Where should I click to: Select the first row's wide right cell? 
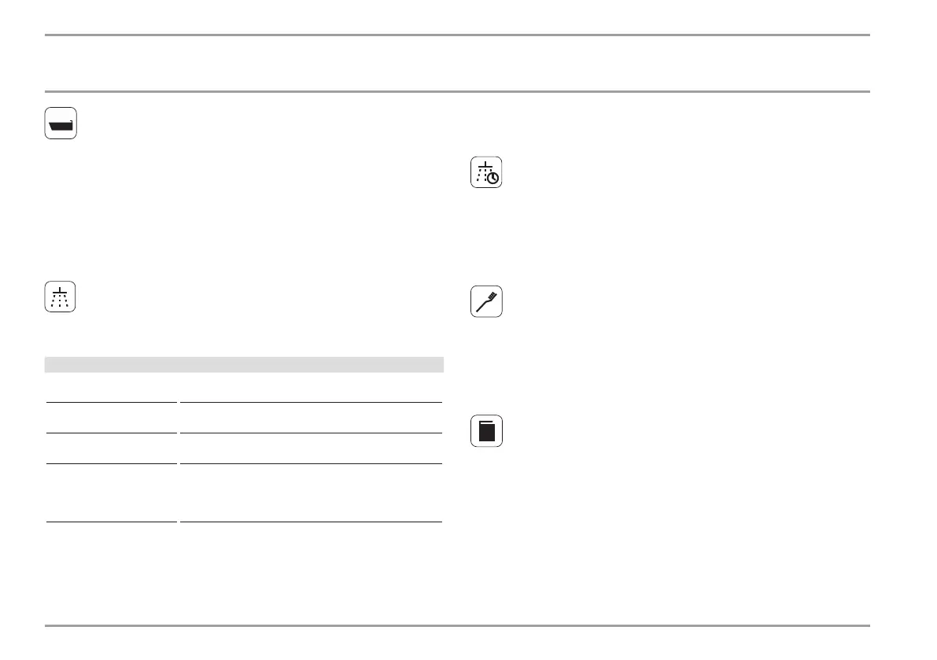click(x=311, y=388)
